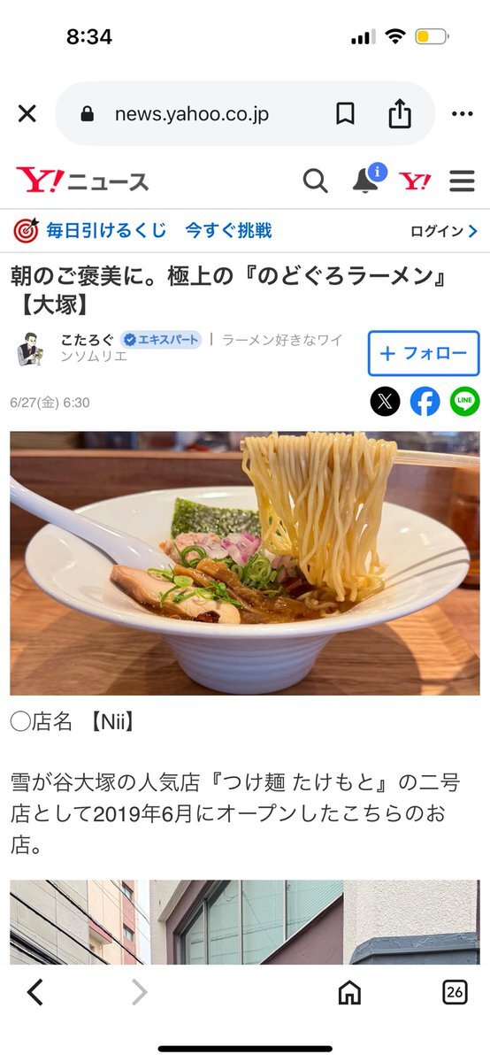Tap the bookmark icon in address bar
Viewport: 490px width, 1062px height.
coord(345,113)
